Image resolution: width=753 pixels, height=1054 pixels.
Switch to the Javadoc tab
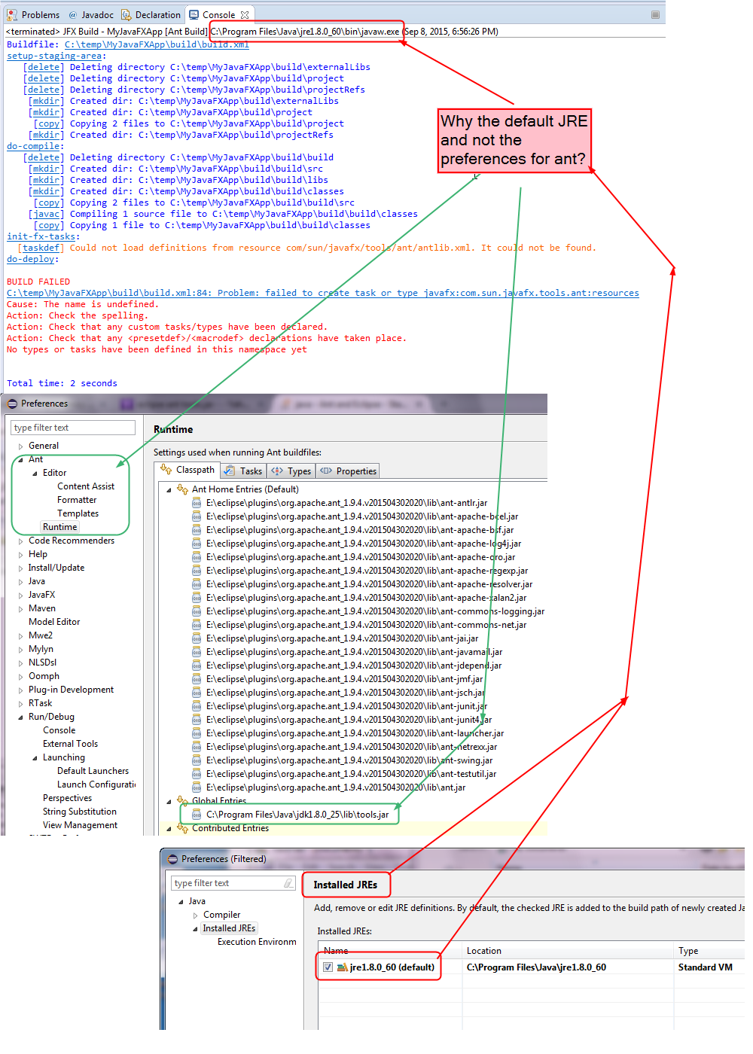pos(91,15)
